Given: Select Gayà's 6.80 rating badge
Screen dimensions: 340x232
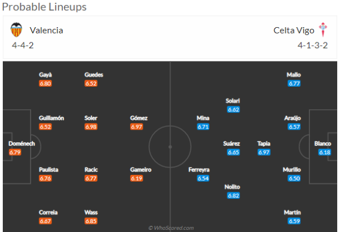Looking at the screenshot, I should click(45, 83).
